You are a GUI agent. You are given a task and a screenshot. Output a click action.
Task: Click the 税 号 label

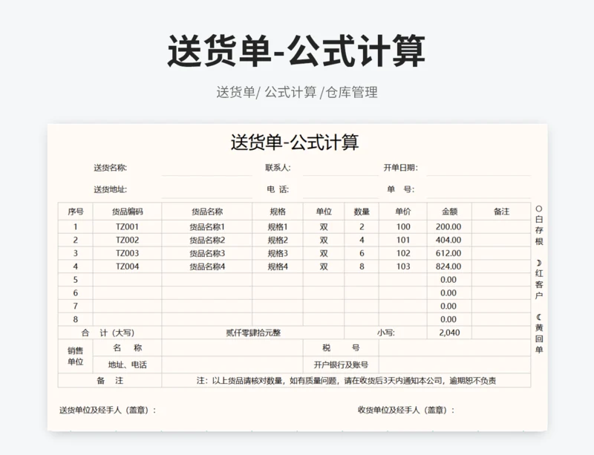(341, 348)
